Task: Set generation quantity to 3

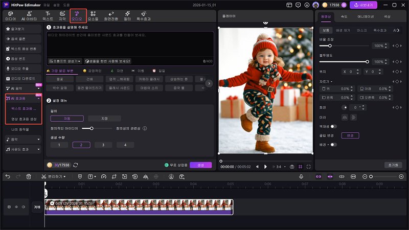Action: pyautogui.click(x=103, y=145)
